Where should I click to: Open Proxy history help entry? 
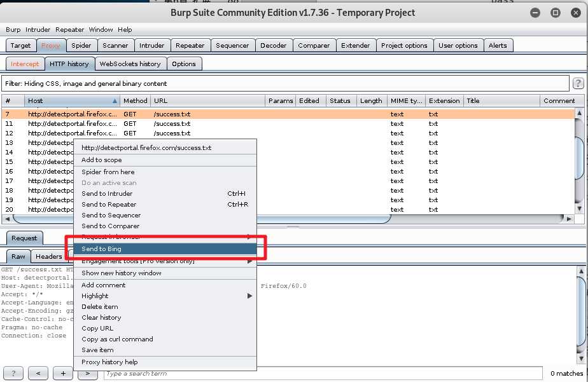pos(165,362)
